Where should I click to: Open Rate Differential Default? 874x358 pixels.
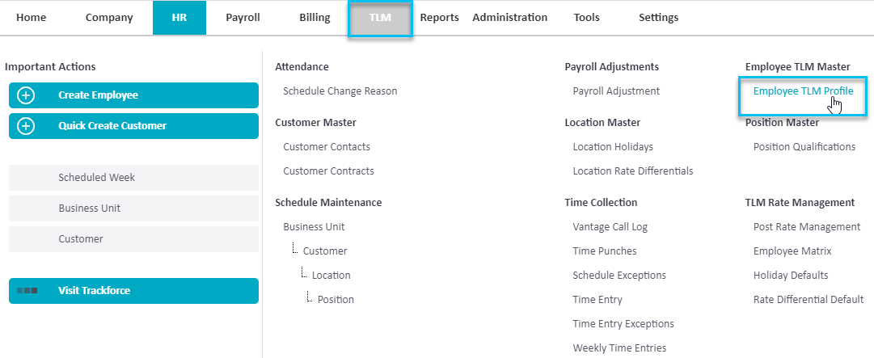[809, 300]
